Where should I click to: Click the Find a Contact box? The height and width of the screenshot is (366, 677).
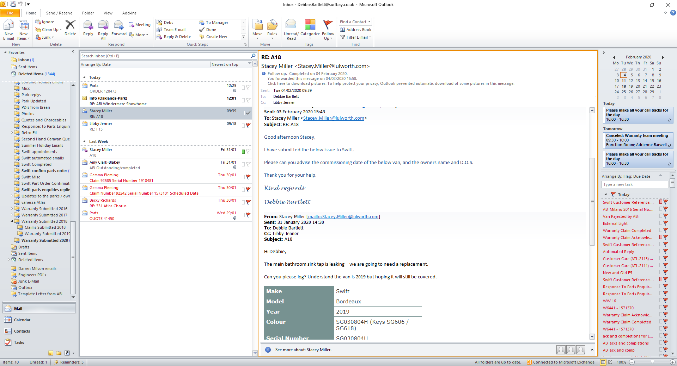click(355, 22)
